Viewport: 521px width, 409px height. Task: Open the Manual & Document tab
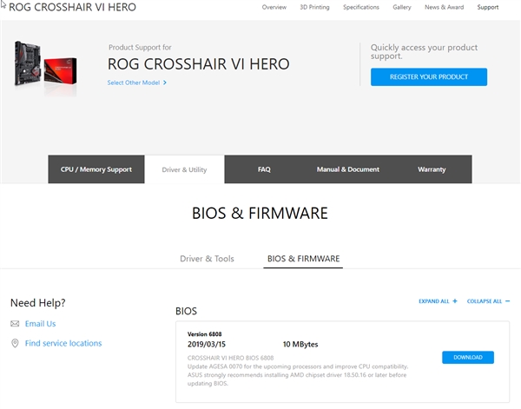(347, 169)
